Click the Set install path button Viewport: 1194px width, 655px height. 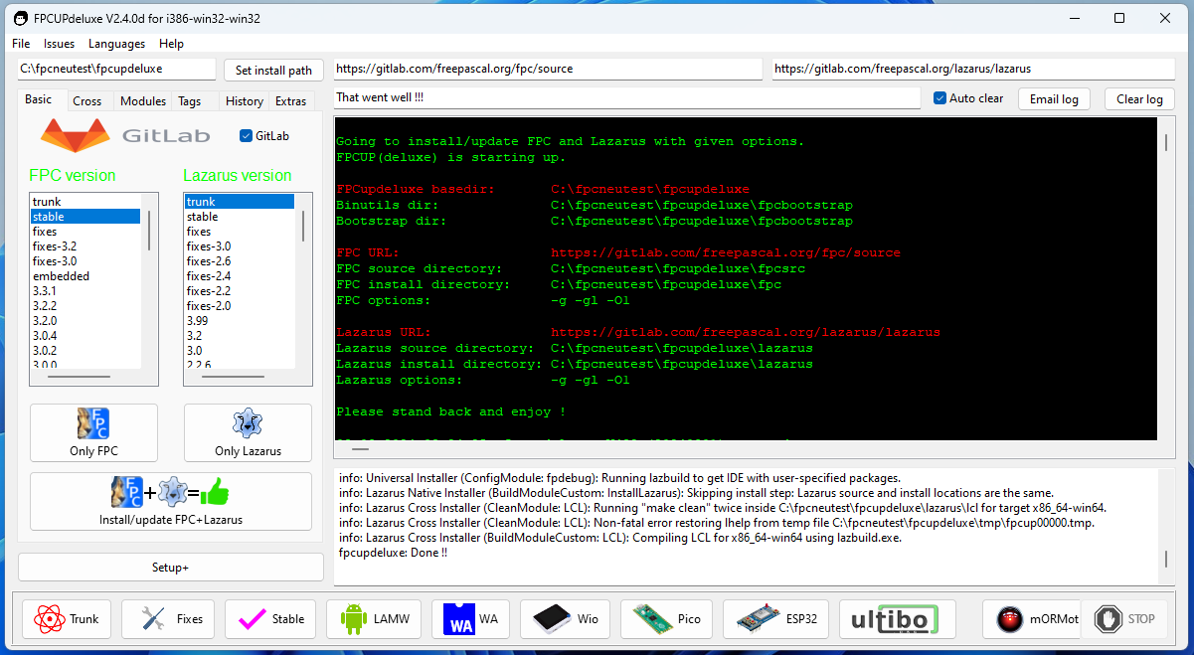(273, 70)
